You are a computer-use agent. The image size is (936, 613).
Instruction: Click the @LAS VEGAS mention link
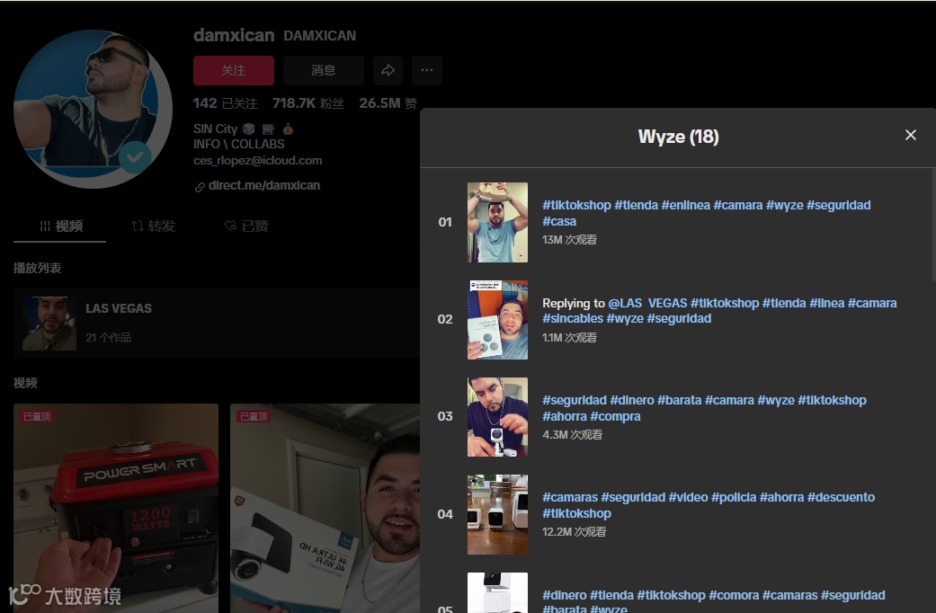[x=647, y=303]
